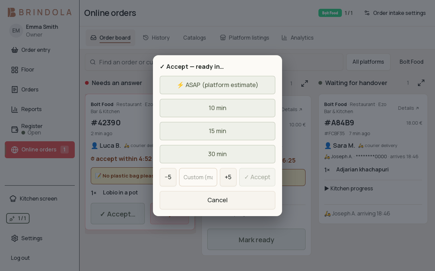Log out of the account
The width and height of the screenshot is (435, 271).
[20, 258]
